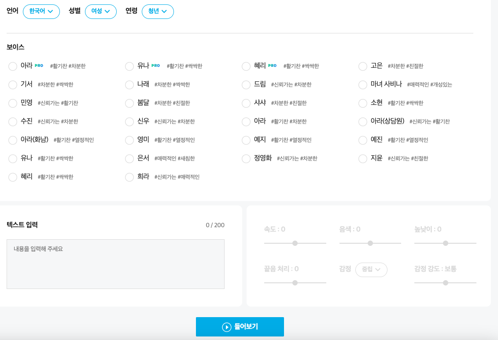Click the 끝음 처리 : 0 label
The height and width of the screenshot is (340, 498).
[281, 269]
